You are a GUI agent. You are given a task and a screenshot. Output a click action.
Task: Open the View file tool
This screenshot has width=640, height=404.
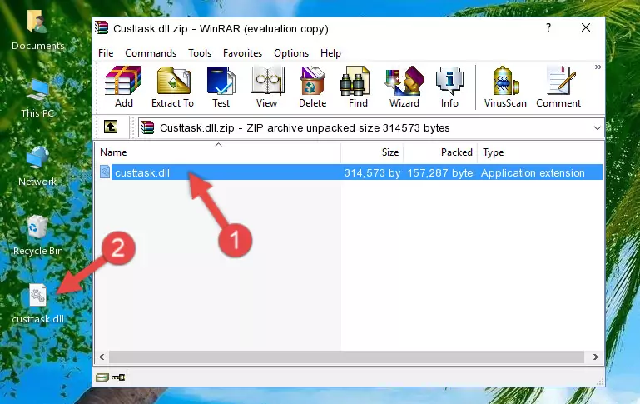coord(267,87)
